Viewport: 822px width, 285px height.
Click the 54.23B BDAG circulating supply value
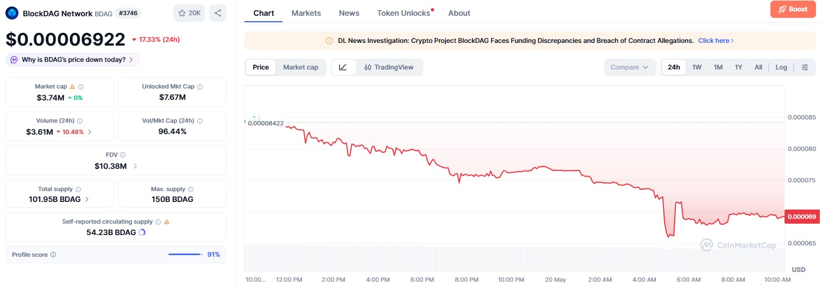point(111,232)
